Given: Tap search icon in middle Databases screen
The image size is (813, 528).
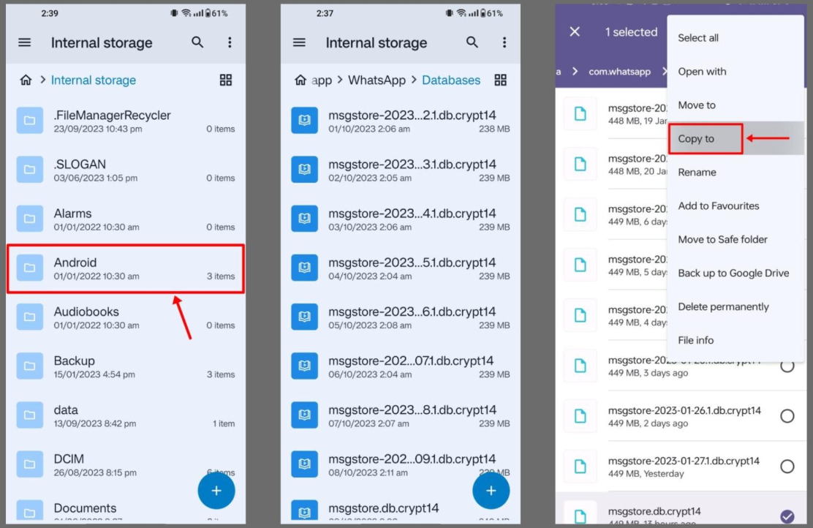Looking at the screenshot, I should pyautogui.click(x=472, y=42).
